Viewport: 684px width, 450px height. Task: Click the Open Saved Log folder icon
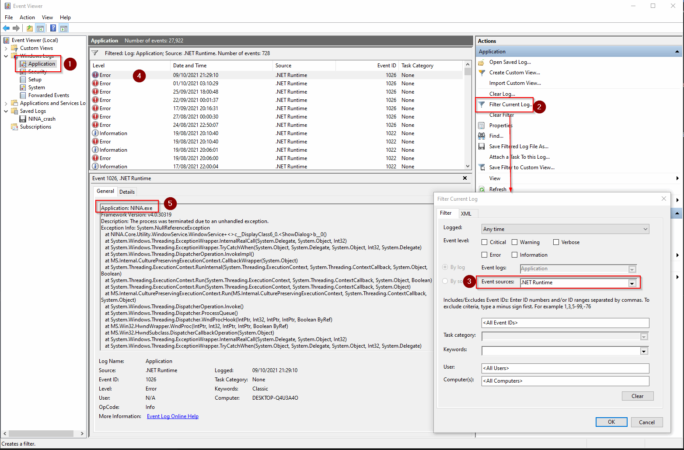click(x=482, y=62)
